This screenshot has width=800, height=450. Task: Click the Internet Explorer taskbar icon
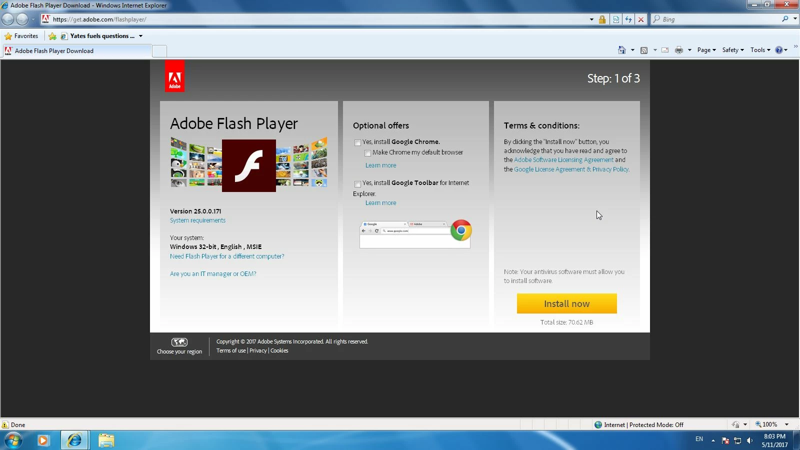(74, 440)
